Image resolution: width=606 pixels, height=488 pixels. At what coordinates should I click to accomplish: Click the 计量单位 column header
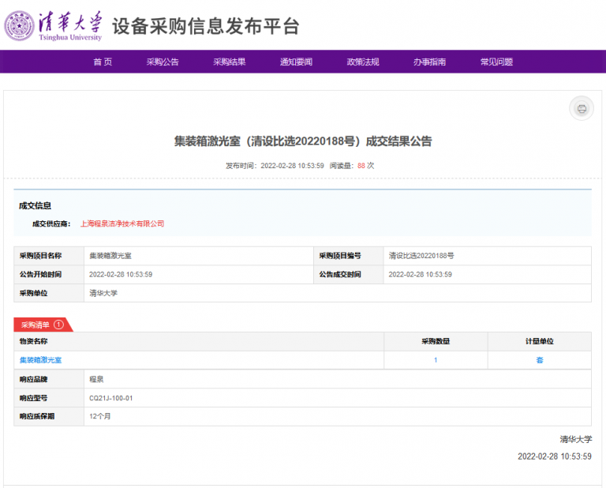click(540, 341)
